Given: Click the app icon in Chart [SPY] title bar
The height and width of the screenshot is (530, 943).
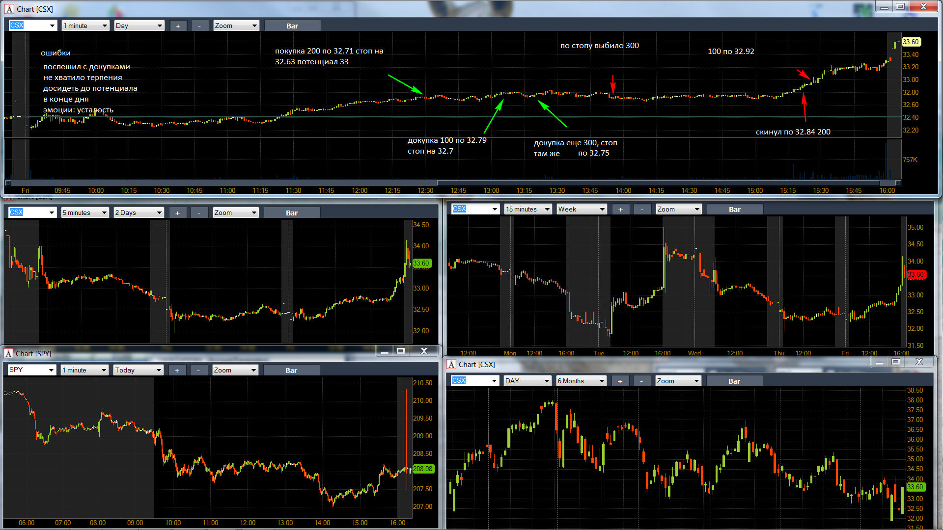Looking at the screenshot, I should [x=8, y=353].
